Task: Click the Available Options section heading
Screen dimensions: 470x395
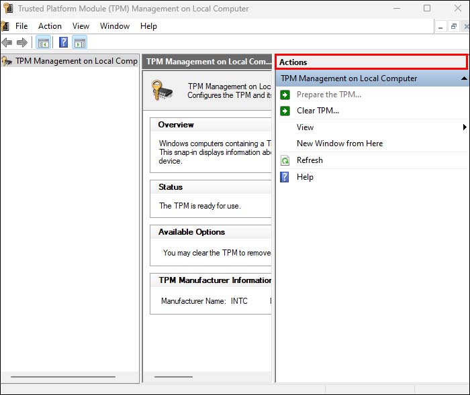Action: click(191, 232)
